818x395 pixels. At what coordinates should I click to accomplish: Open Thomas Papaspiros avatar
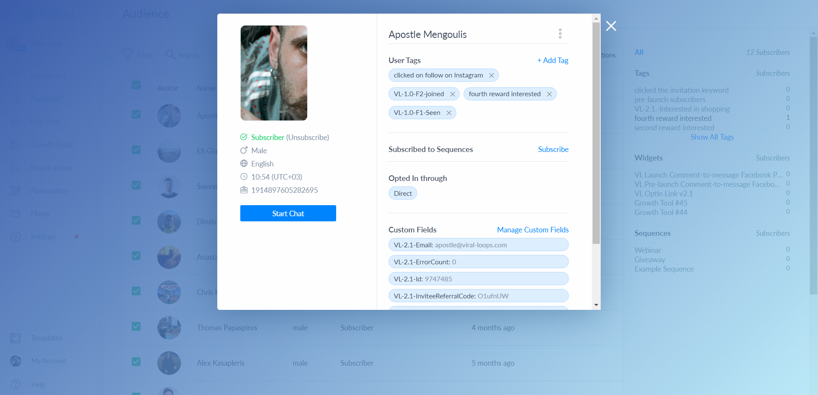tap(169, 328)
